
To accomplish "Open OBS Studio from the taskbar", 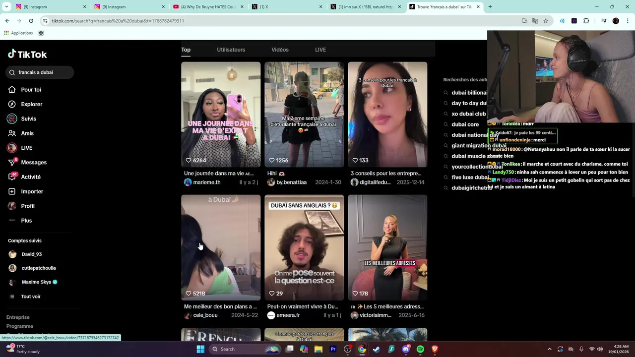I will [x=347, y=349].
